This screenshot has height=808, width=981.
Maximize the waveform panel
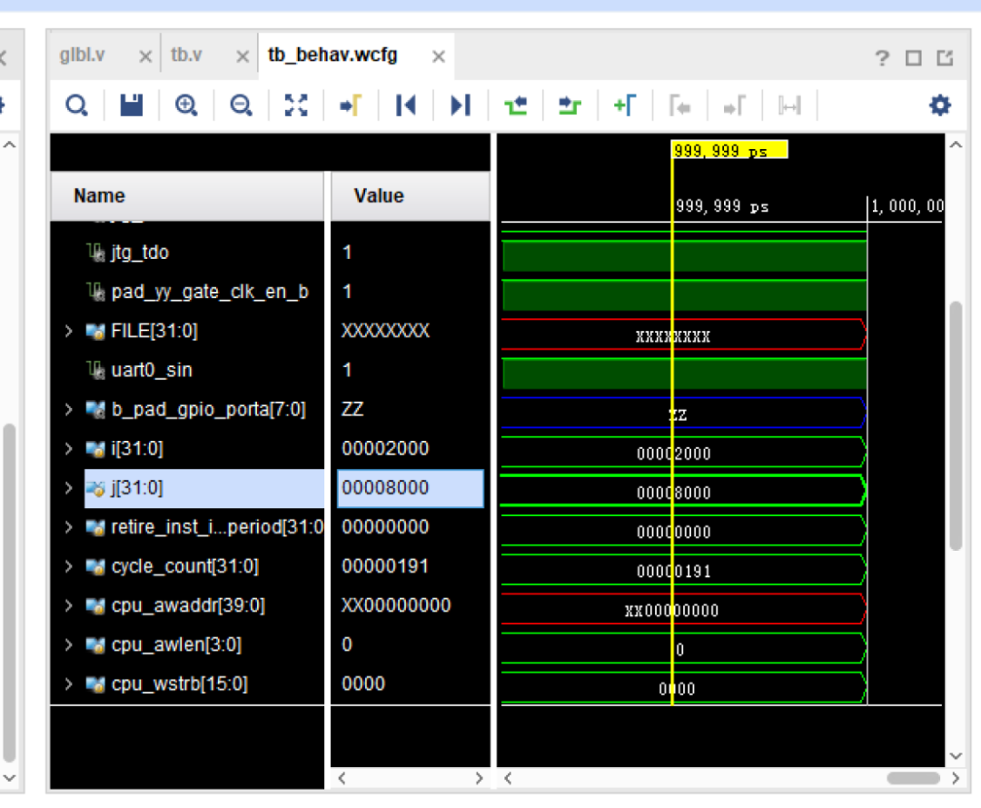(x=914, y=58)
